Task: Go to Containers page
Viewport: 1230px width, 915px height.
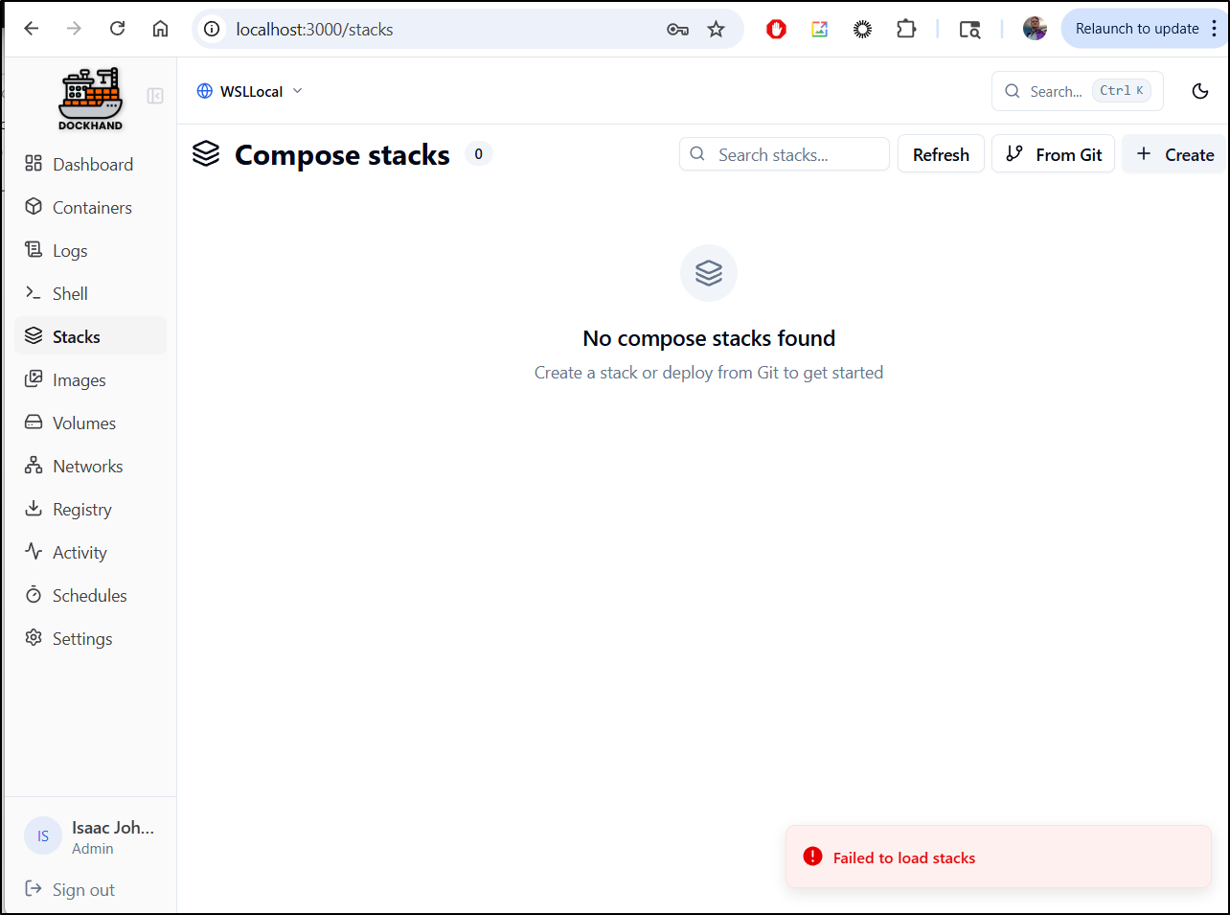Action: 92,207
